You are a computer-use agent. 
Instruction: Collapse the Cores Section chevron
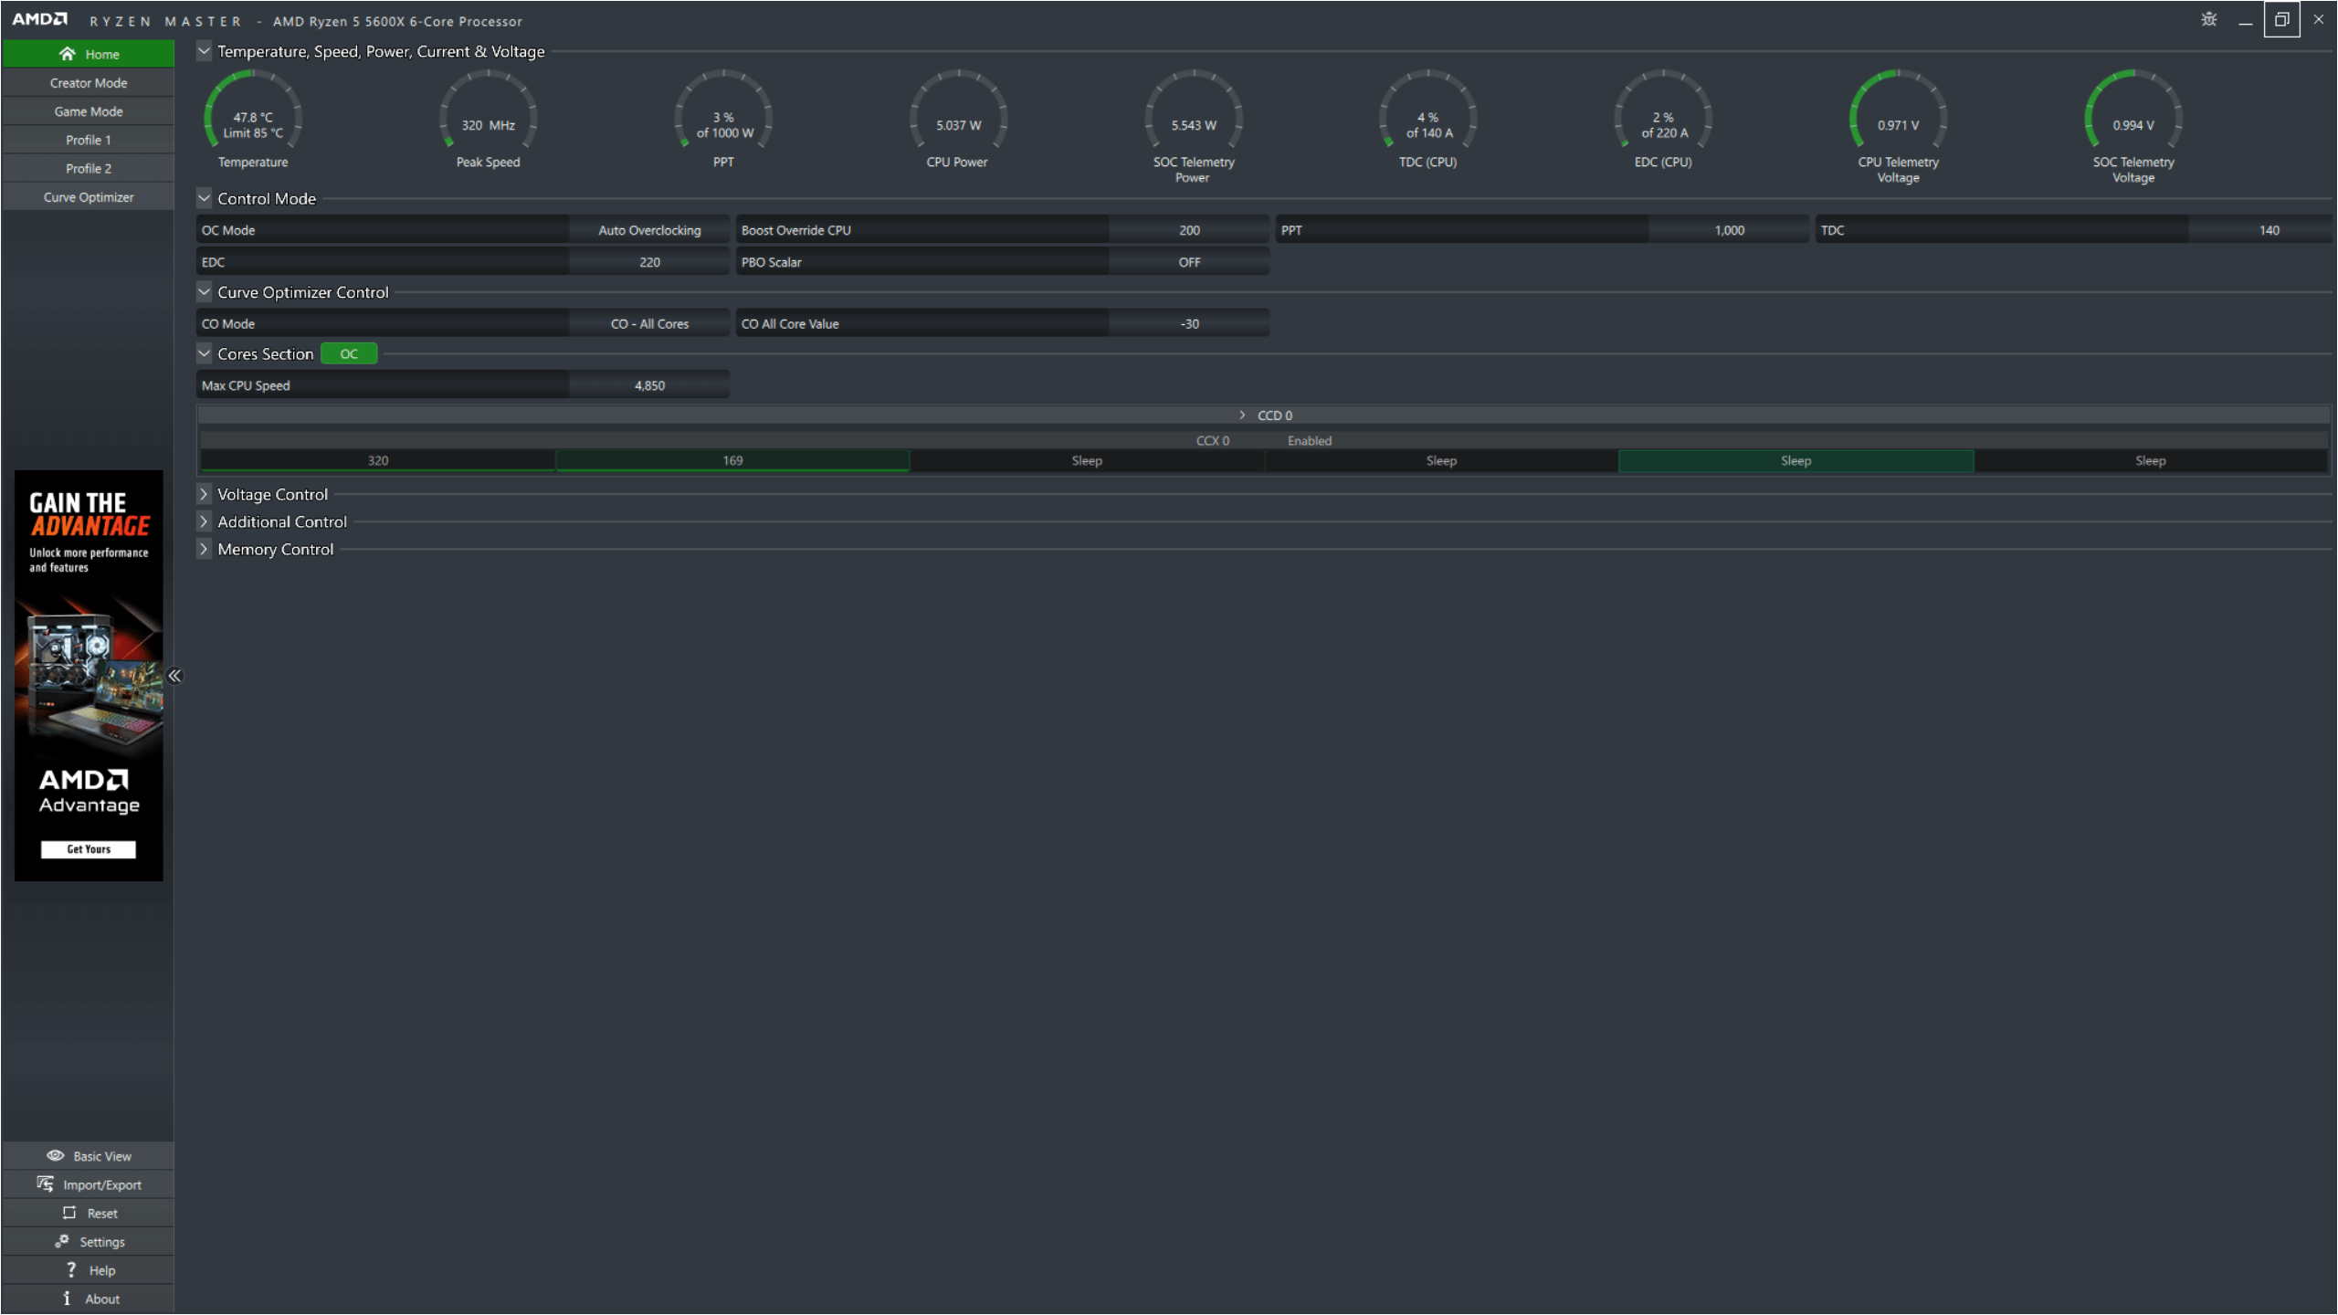pyautogui.click(x=204, y=353)
